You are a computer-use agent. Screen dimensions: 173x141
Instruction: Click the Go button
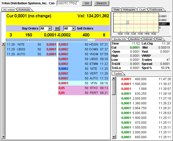(87, 3)
